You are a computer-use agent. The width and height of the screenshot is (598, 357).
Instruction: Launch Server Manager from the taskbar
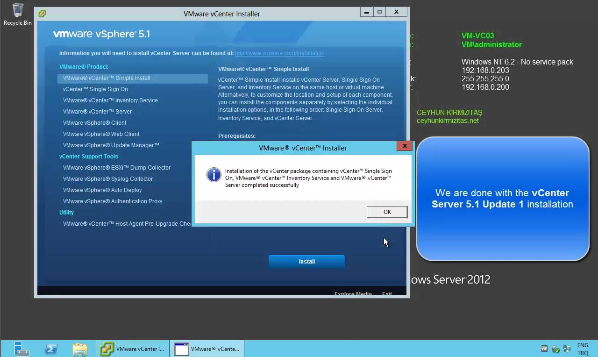[21, 349]
